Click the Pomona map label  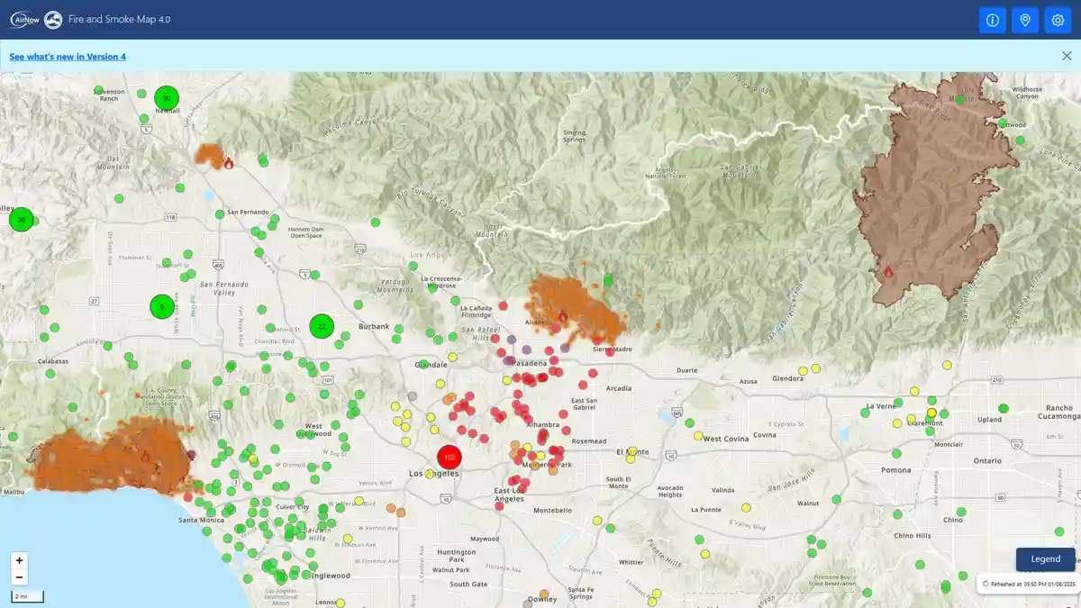tap(896, 470)
